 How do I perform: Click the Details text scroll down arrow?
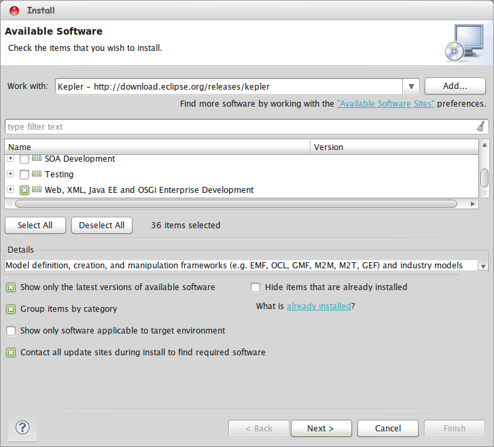(483, 266)
